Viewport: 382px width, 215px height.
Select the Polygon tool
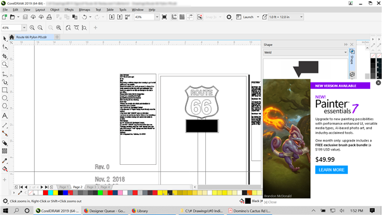5,106
